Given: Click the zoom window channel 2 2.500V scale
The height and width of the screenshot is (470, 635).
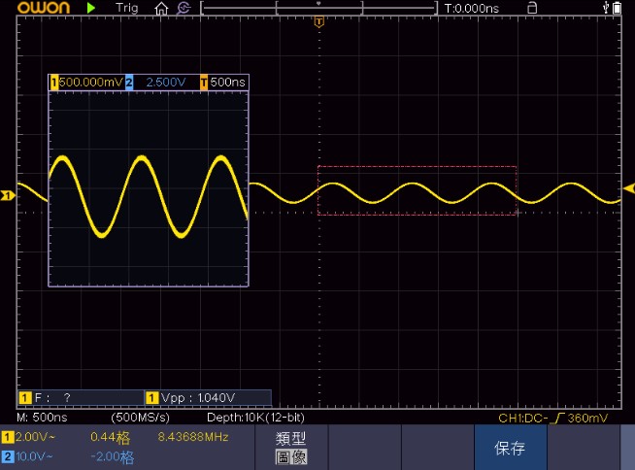Looking at the screenshot, I should 156,83.
